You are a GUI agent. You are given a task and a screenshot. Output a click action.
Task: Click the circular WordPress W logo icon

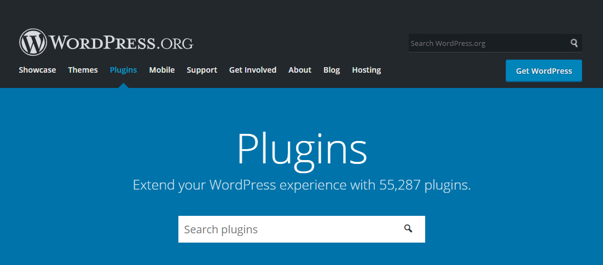tap(33, 43)
